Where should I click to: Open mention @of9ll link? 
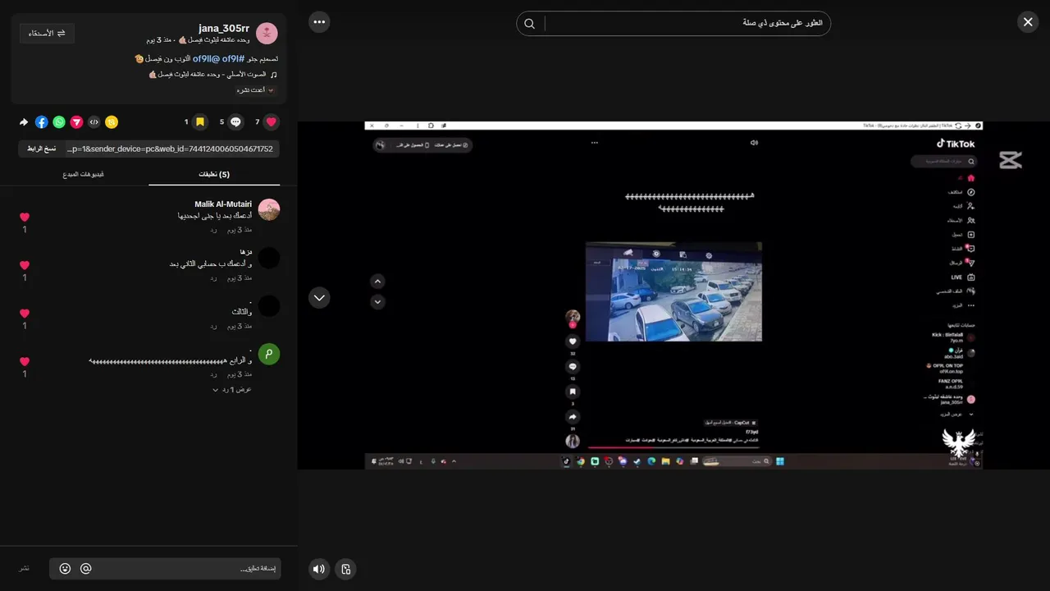pos(207,59)
